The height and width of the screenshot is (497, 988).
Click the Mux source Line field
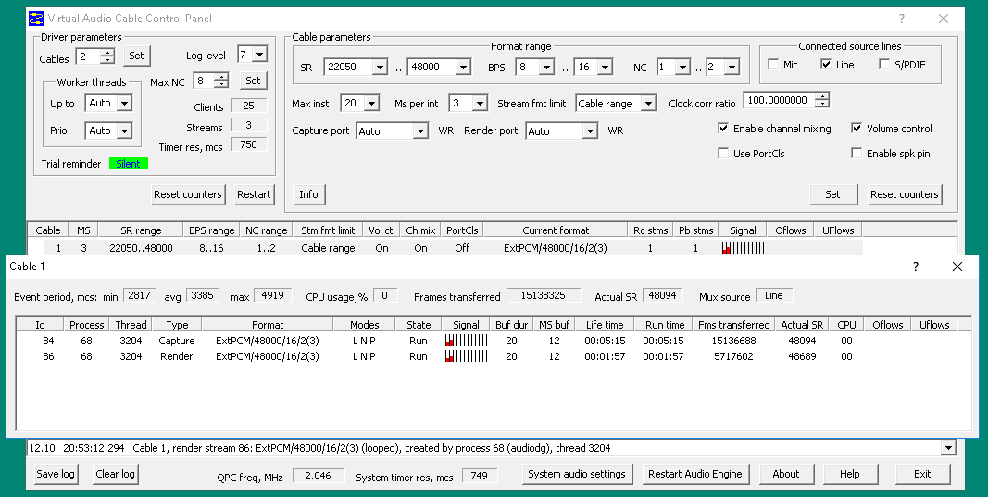coord(774,295)
